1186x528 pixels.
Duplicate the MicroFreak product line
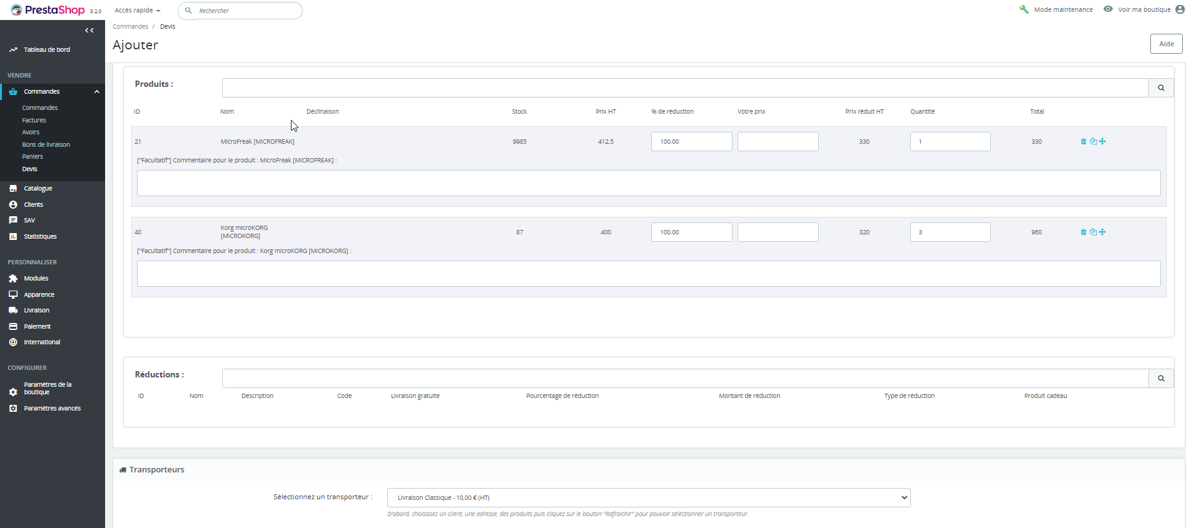click(1093, 142)
